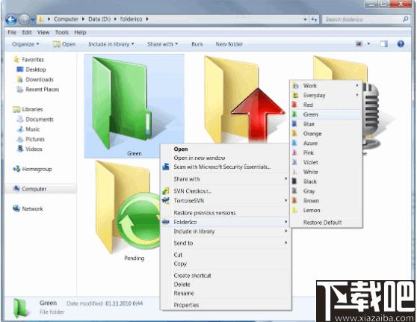Click Restore Default in FolderIco submenu

322,223
